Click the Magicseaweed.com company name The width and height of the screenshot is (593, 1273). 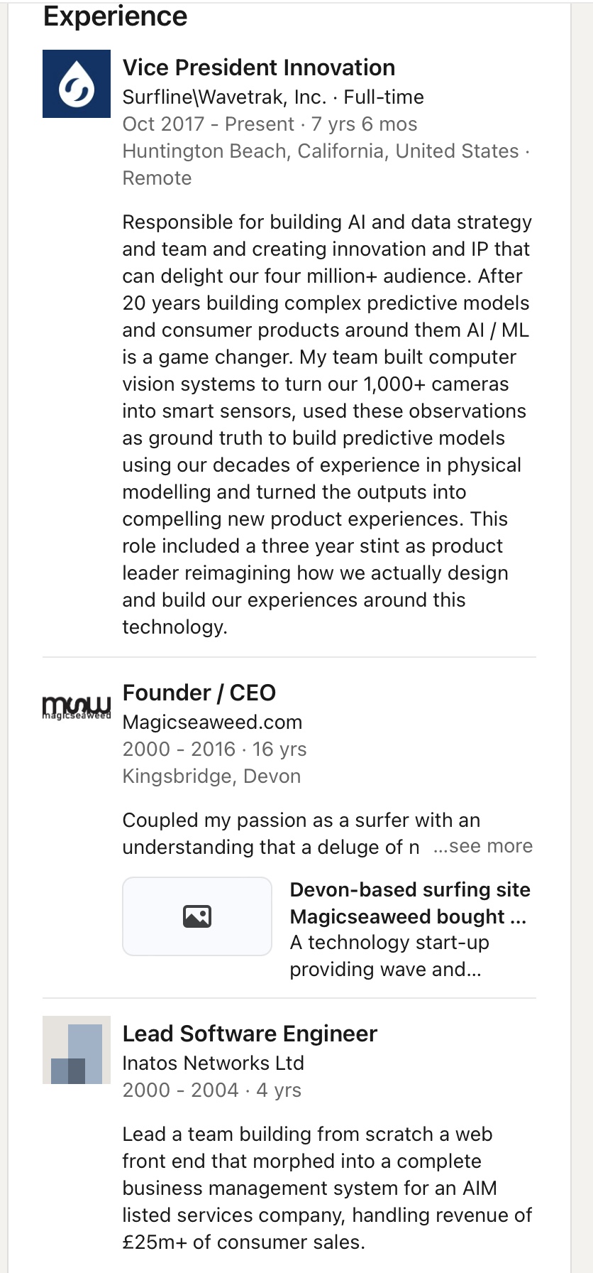click(x=212, y=722)
